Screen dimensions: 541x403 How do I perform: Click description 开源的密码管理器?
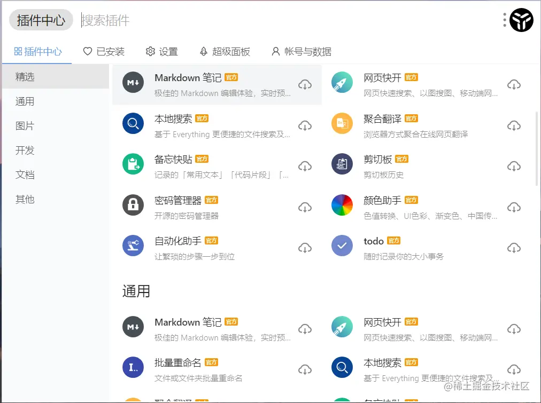(x=187, y=216)
